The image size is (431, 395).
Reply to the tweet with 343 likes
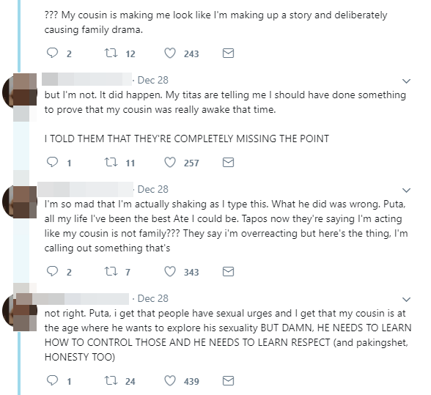point(52,271)
